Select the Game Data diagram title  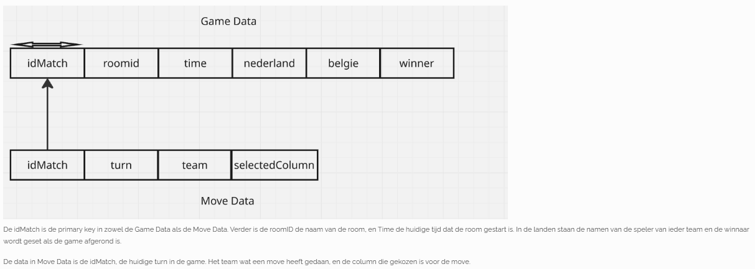point(228,21)
